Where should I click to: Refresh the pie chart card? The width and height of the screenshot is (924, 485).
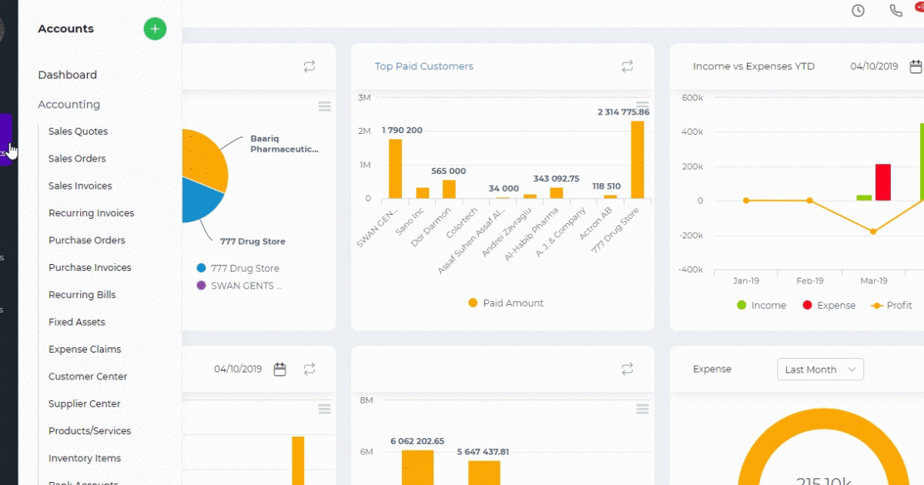(x=310, y=67)
